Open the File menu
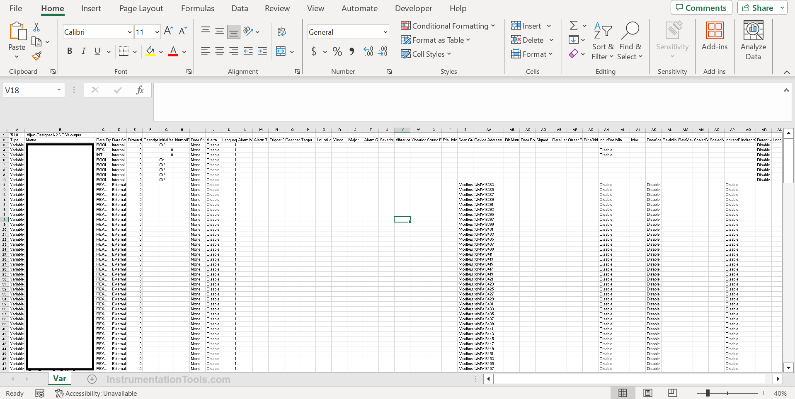Viewport: 795px width, 399px height. point(16,8)
